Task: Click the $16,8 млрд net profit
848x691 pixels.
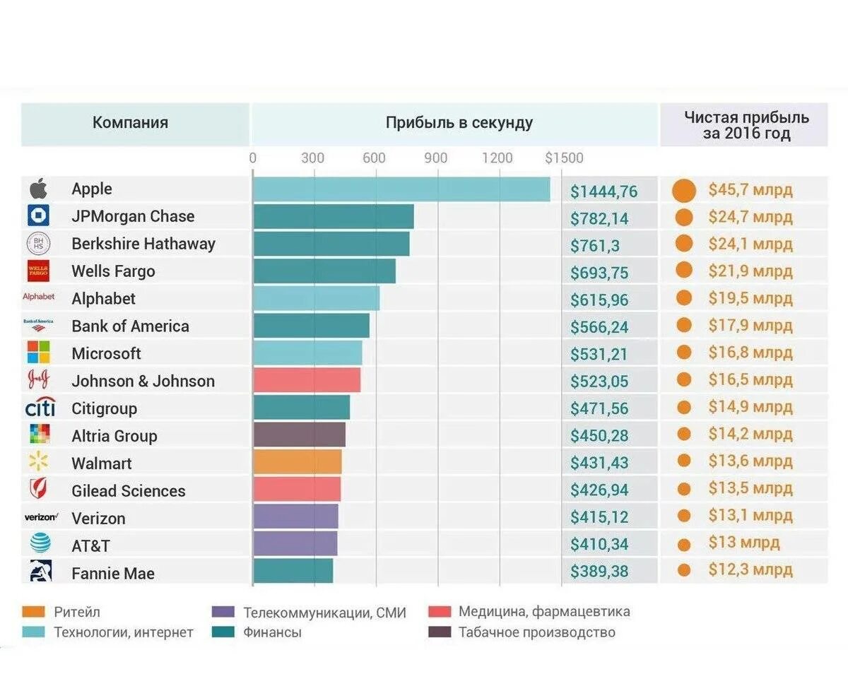Action: (x=750, y=353)
